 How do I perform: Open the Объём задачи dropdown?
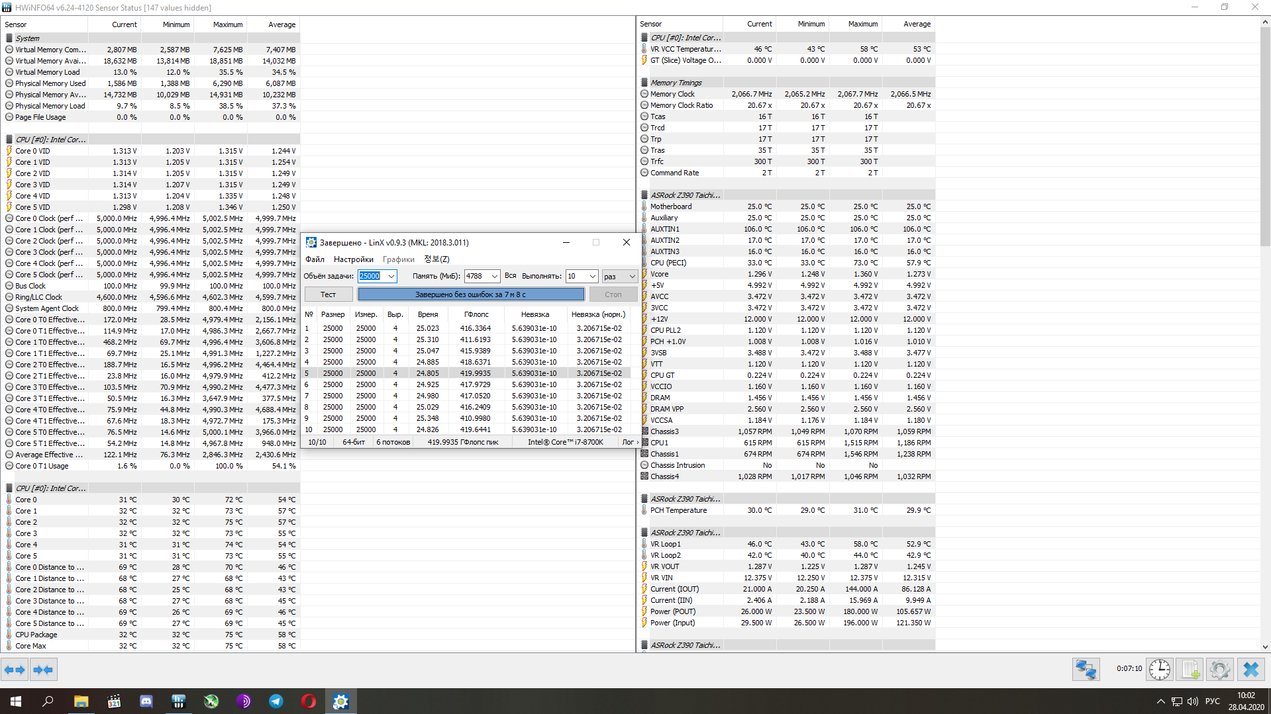pyautogui.click(x=391, y=276)
